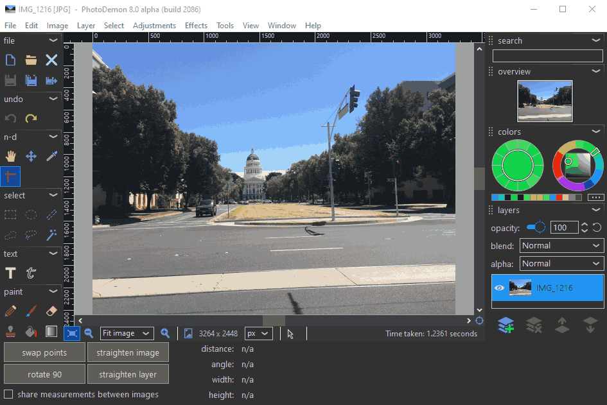Open the Effects menu

[196, 26]
